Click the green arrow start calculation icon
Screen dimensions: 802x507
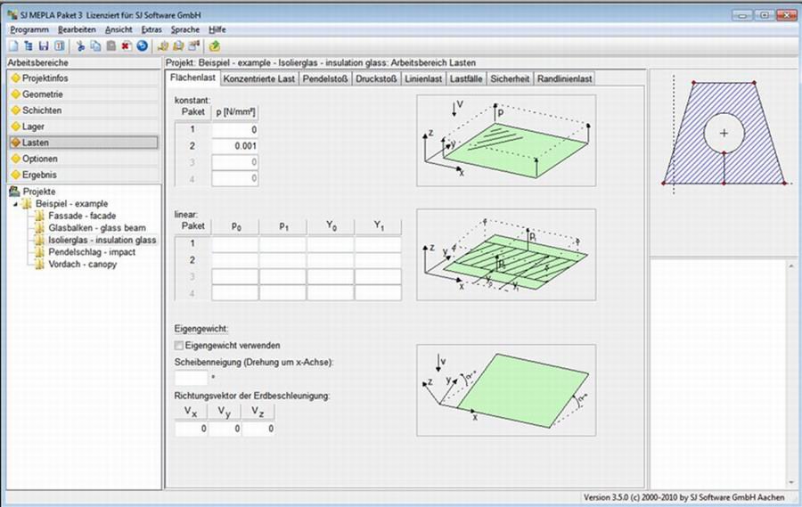[214, 46]
